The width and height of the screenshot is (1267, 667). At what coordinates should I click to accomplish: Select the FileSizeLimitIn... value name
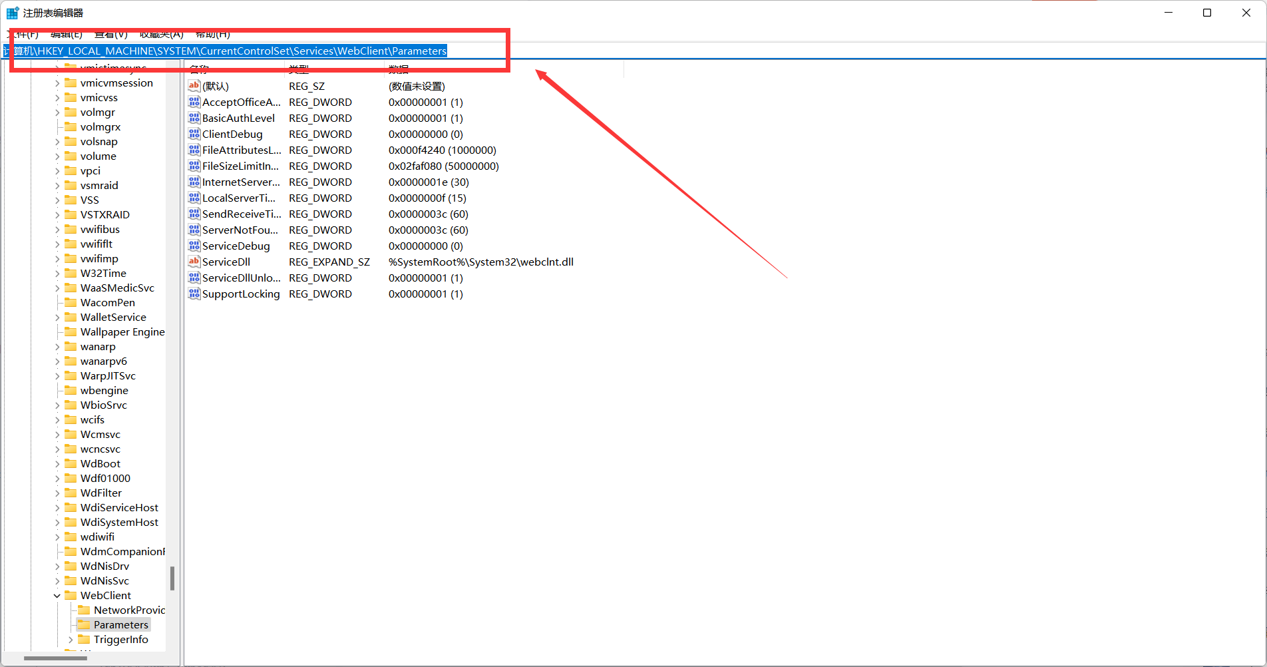[240, 166]
